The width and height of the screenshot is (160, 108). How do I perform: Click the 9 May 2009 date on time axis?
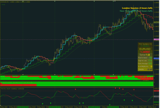point(3,107)
